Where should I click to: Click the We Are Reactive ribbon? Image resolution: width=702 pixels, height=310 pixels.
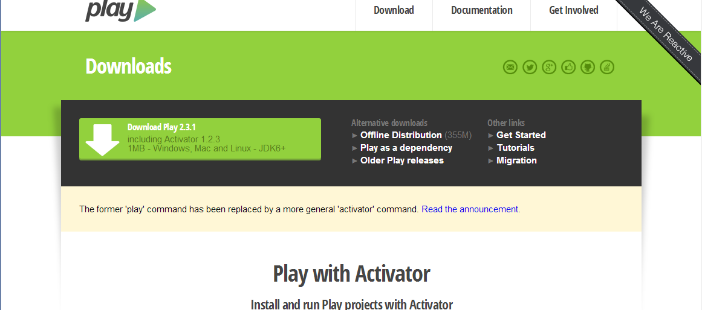(665, 34)
